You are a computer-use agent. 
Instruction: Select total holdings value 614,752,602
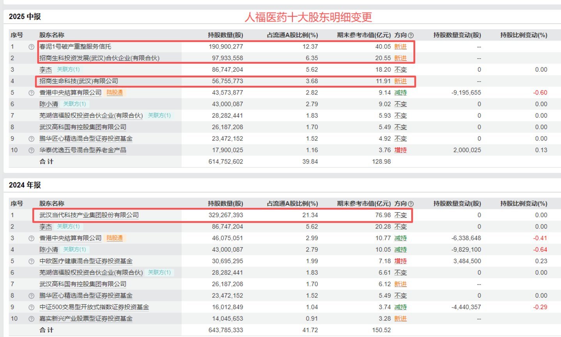pos(226,161)
